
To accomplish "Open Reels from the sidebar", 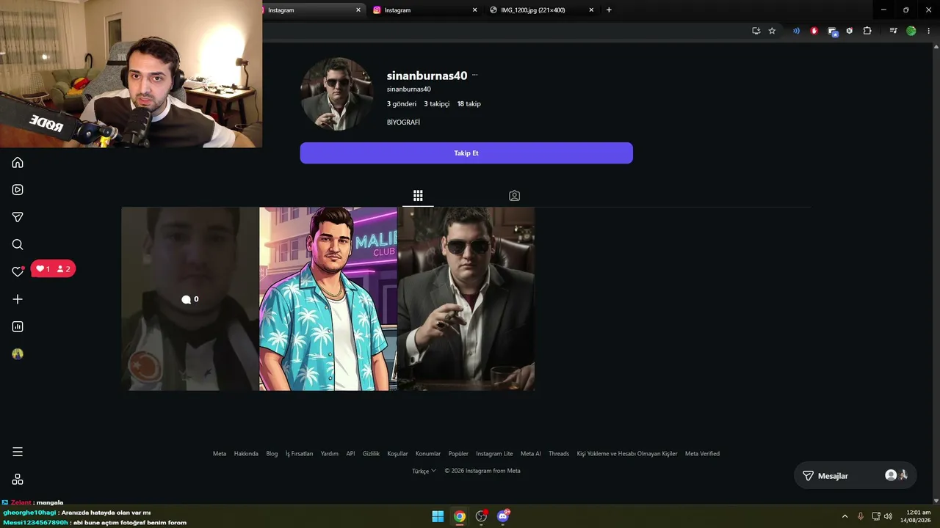I will (x=18, y=190).
